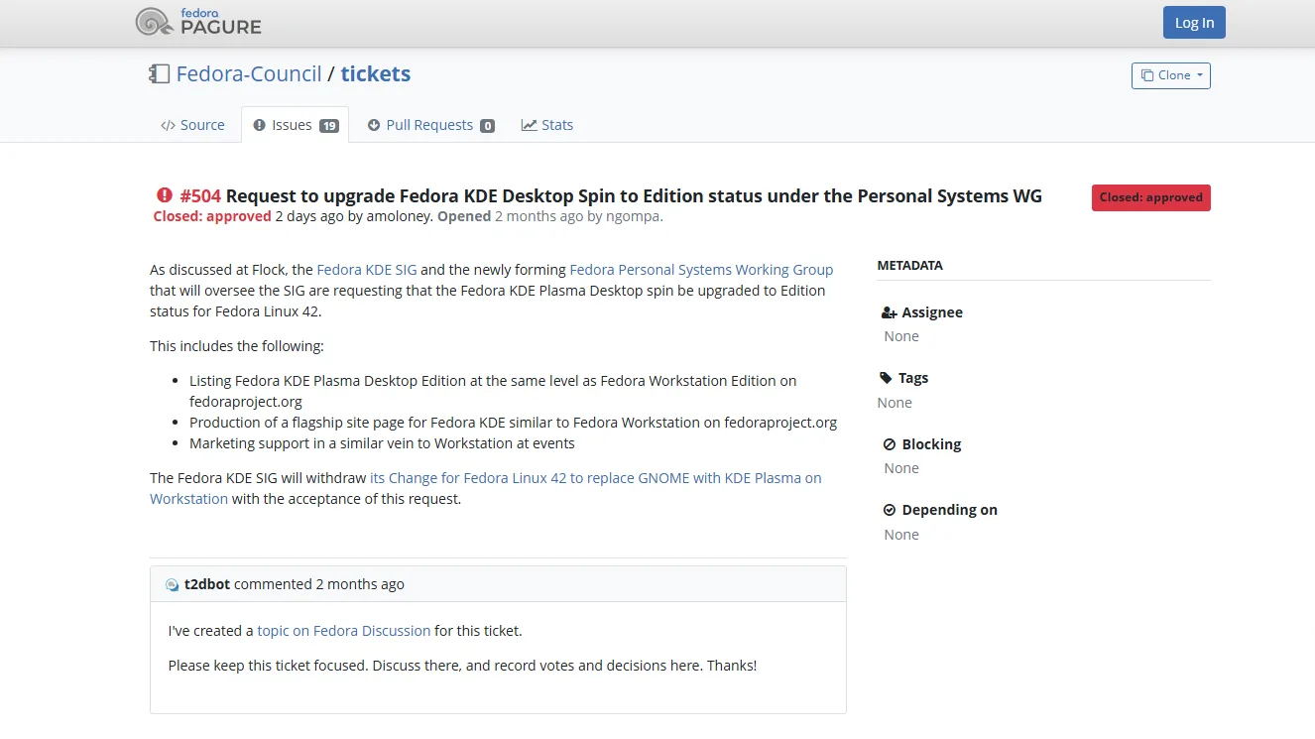Click 'None' under Blocking
The width and height of the screenshot is (1315, 739).
901,468
